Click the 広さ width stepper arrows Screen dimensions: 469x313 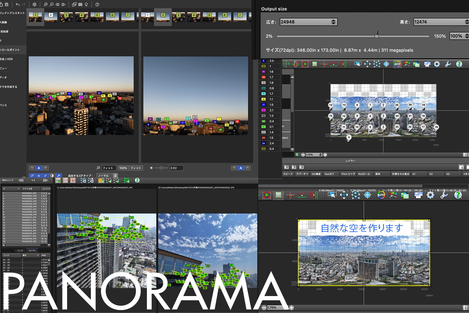pos(333,22)
